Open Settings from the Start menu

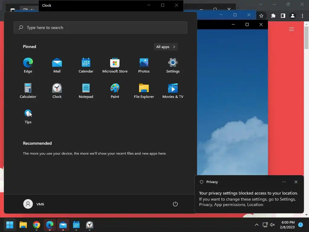[173, 66]
